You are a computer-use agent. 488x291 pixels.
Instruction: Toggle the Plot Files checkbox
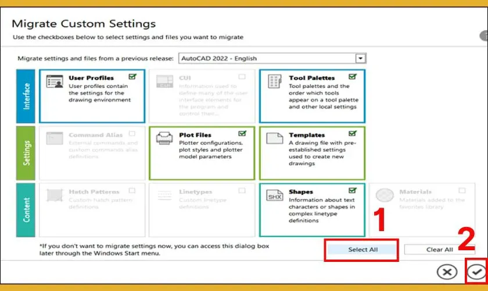click(242, 133)
